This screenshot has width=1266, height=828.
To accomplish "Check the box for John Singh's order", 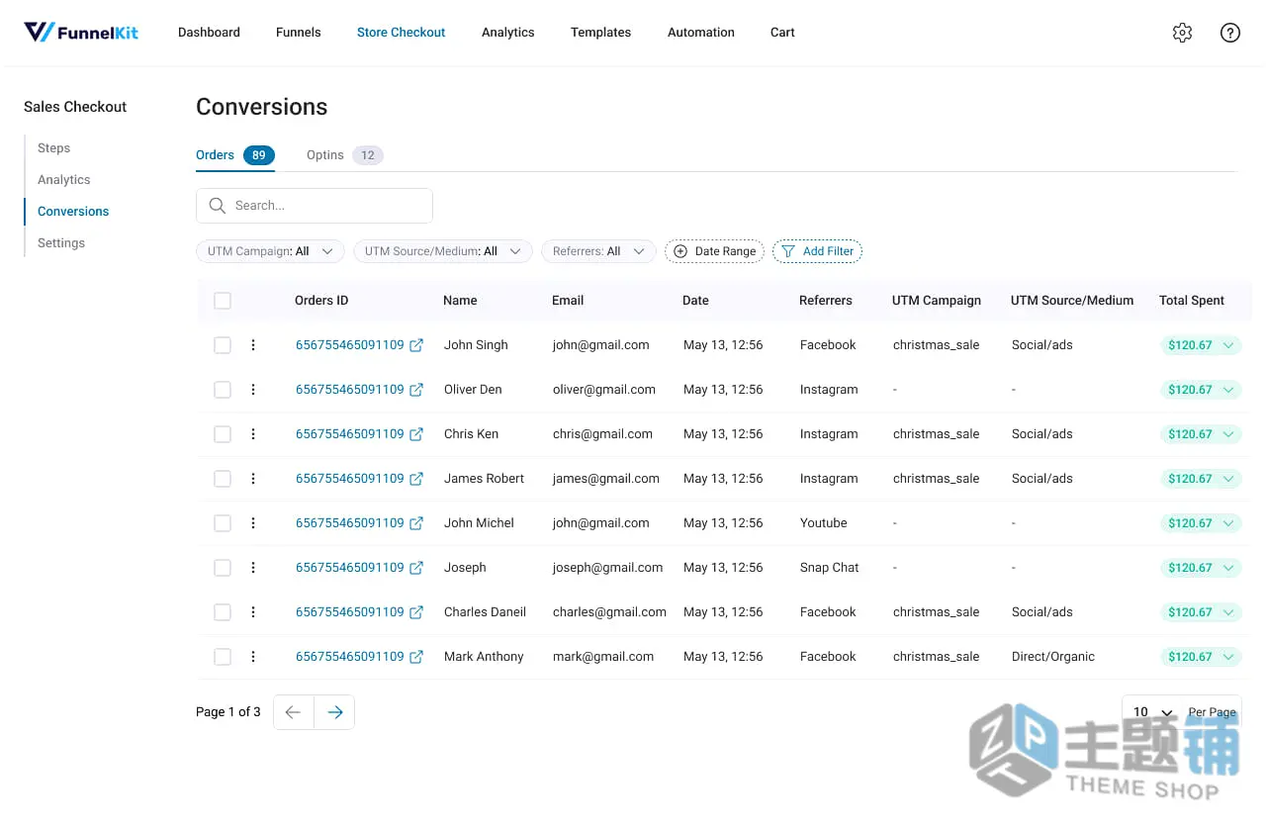I will (223, 345).
